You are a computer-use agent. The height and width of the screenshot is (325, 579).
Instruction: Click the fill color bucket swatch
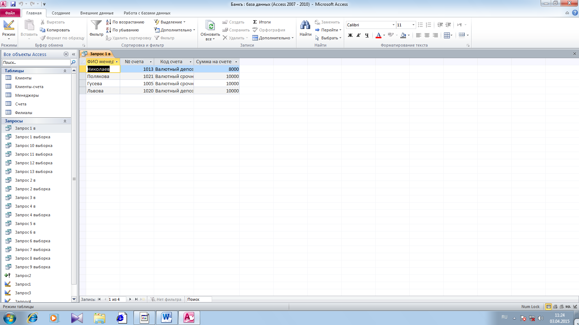(403, 35)
